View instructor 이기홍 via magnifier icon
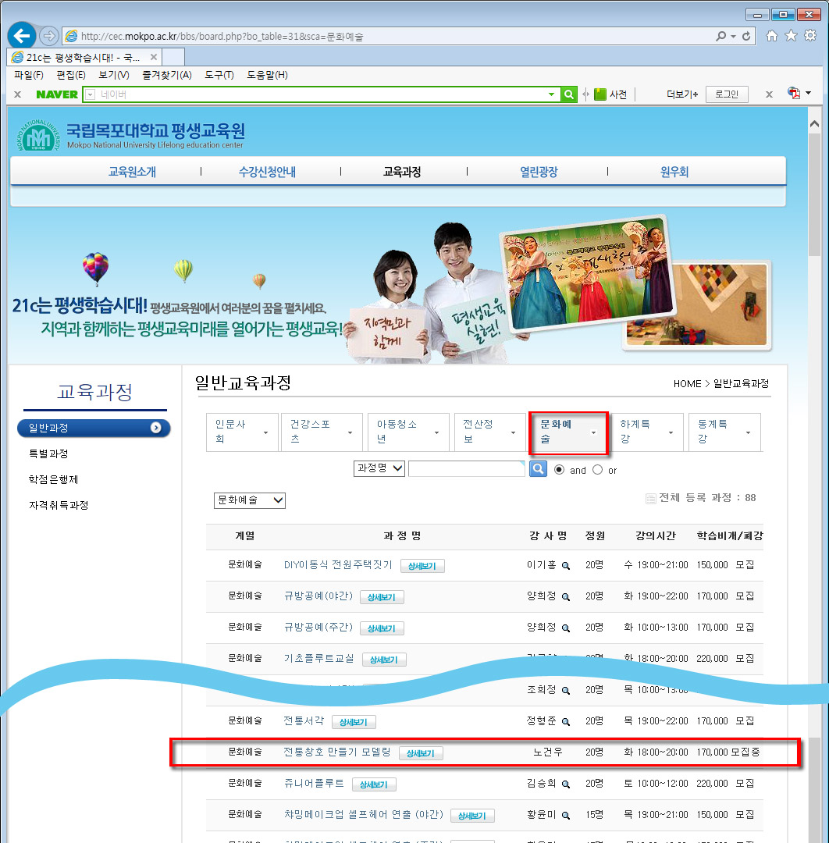 point(566,566)
